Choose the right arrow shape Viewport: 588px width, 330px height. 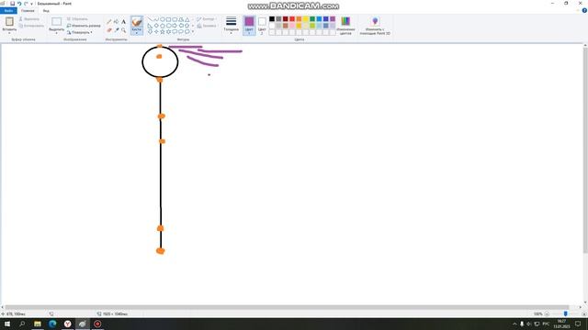pyautogui.click(x=175, y=26)
